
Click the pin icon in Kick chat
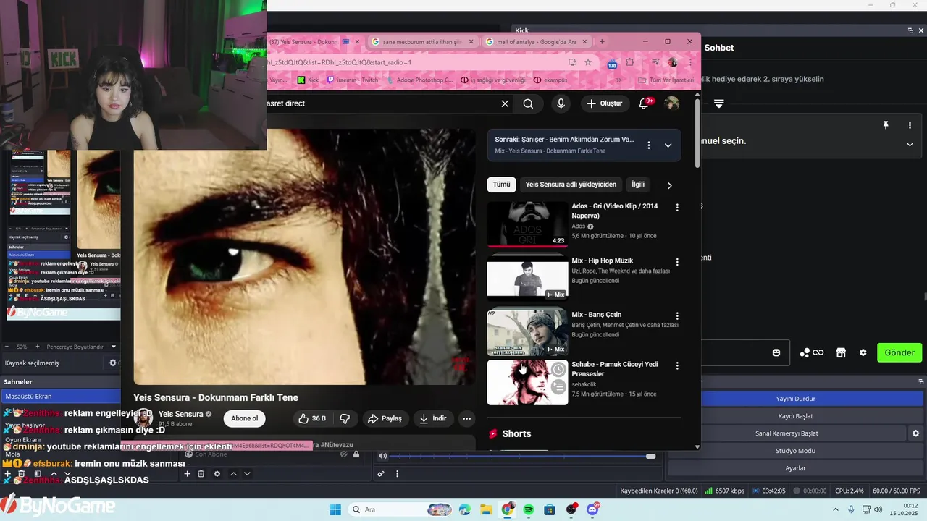[885, 125]
